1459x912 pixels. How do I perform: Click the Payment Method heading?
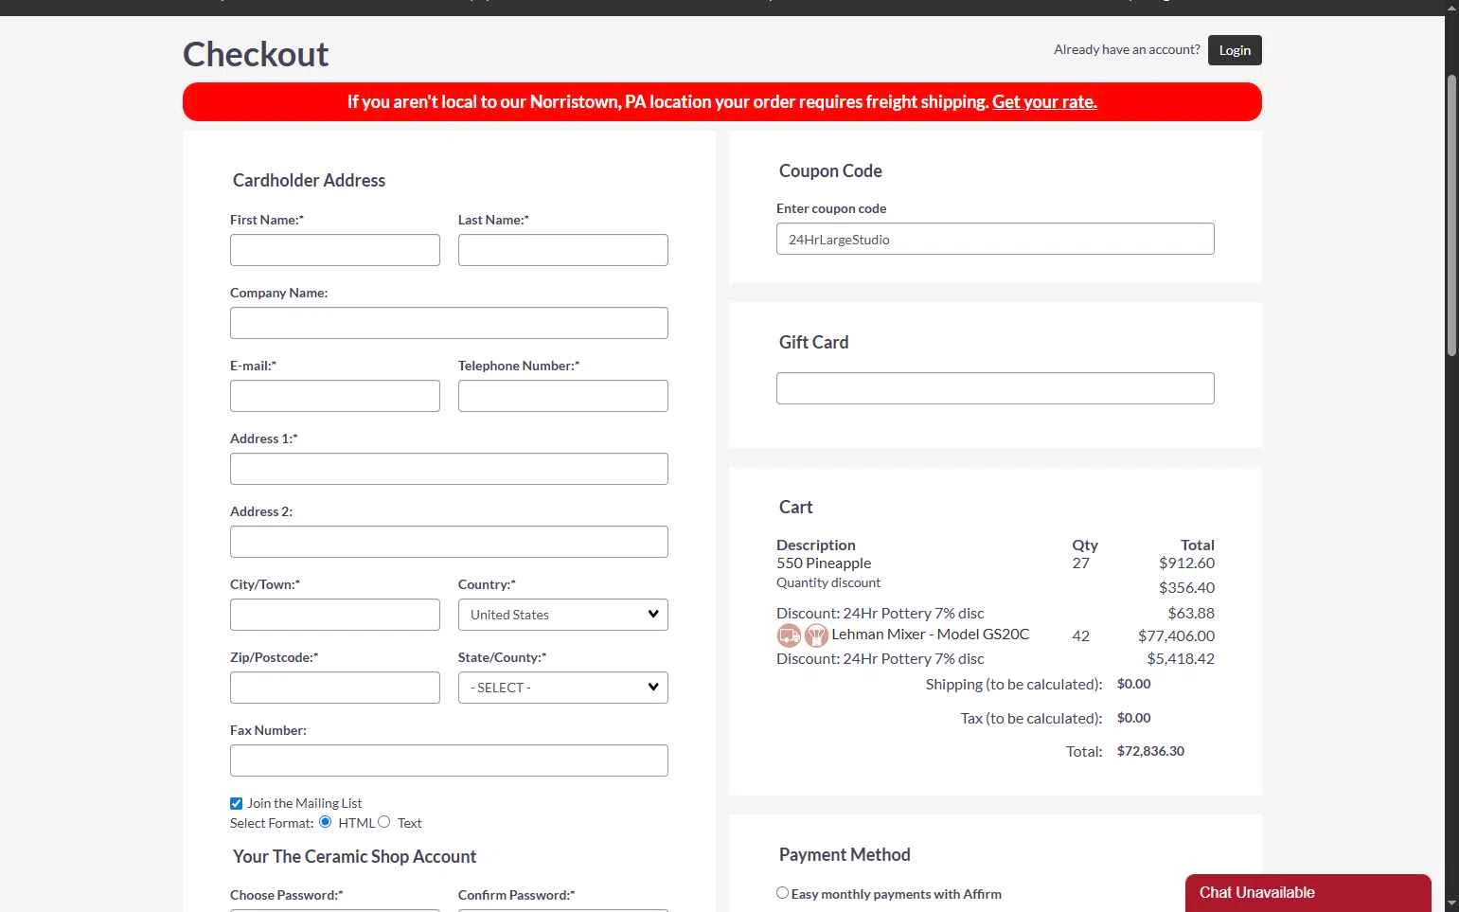[x=845, y=854]
